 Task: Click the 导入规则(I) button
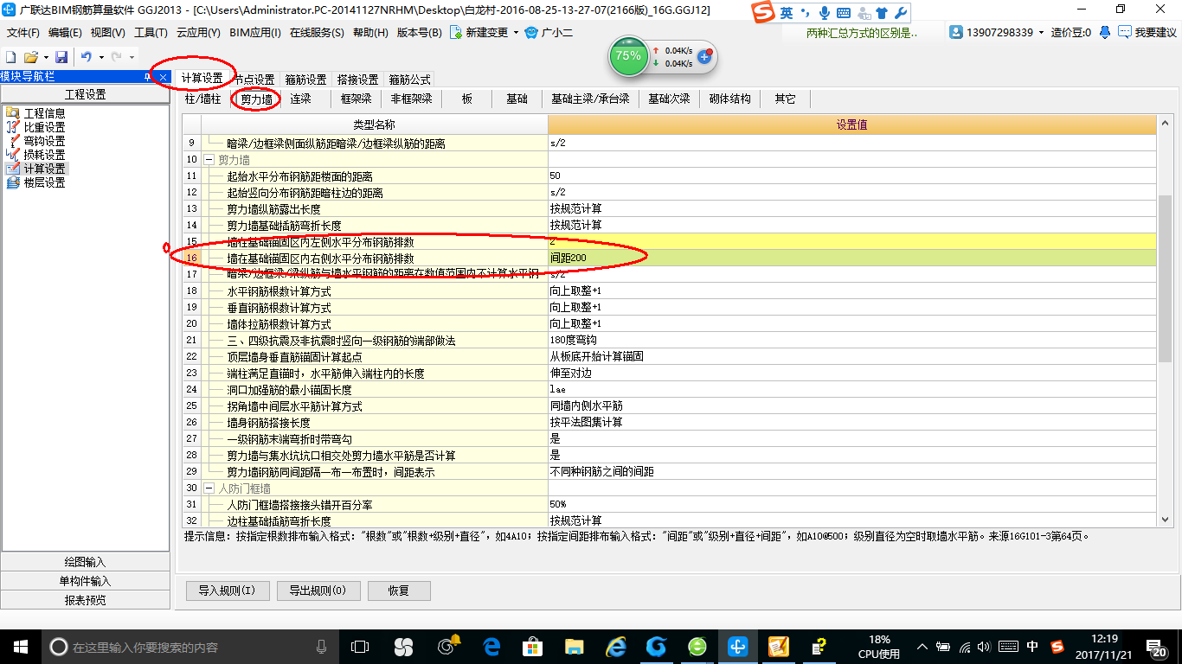coord(227,591)
